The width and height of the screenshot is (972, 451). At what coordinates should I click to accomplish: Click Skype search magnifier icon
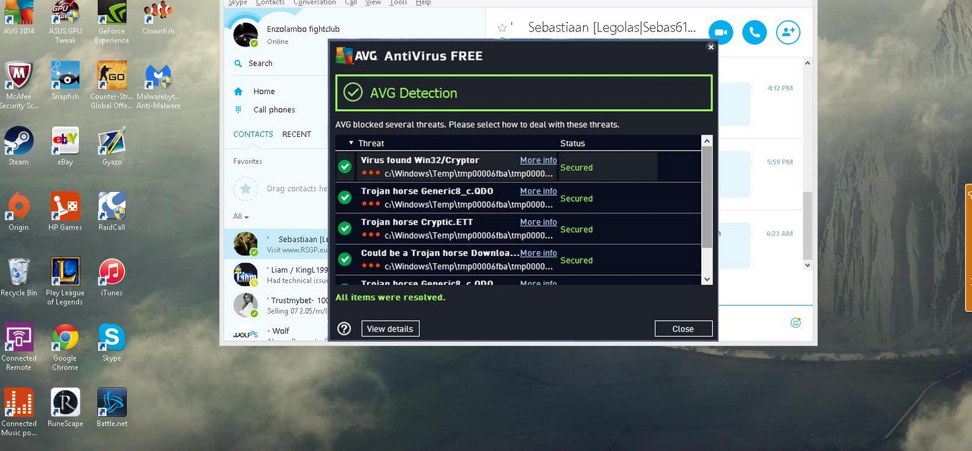238,63
